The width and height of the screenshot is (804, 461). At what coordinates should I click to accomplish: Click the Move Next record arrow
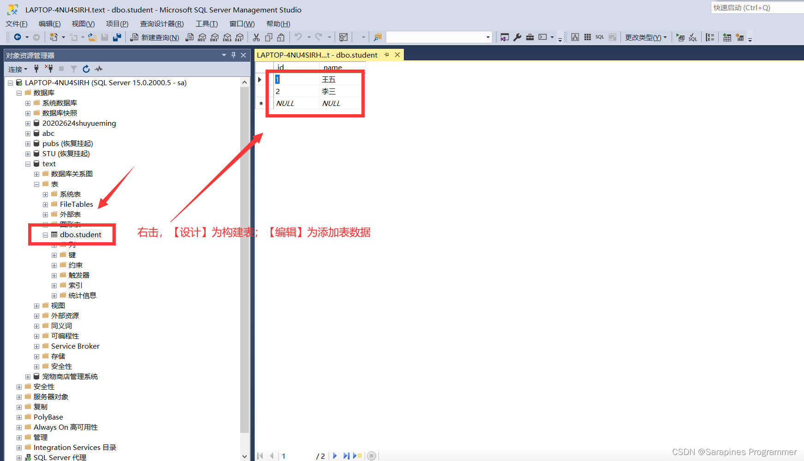[x=335, y=456]
